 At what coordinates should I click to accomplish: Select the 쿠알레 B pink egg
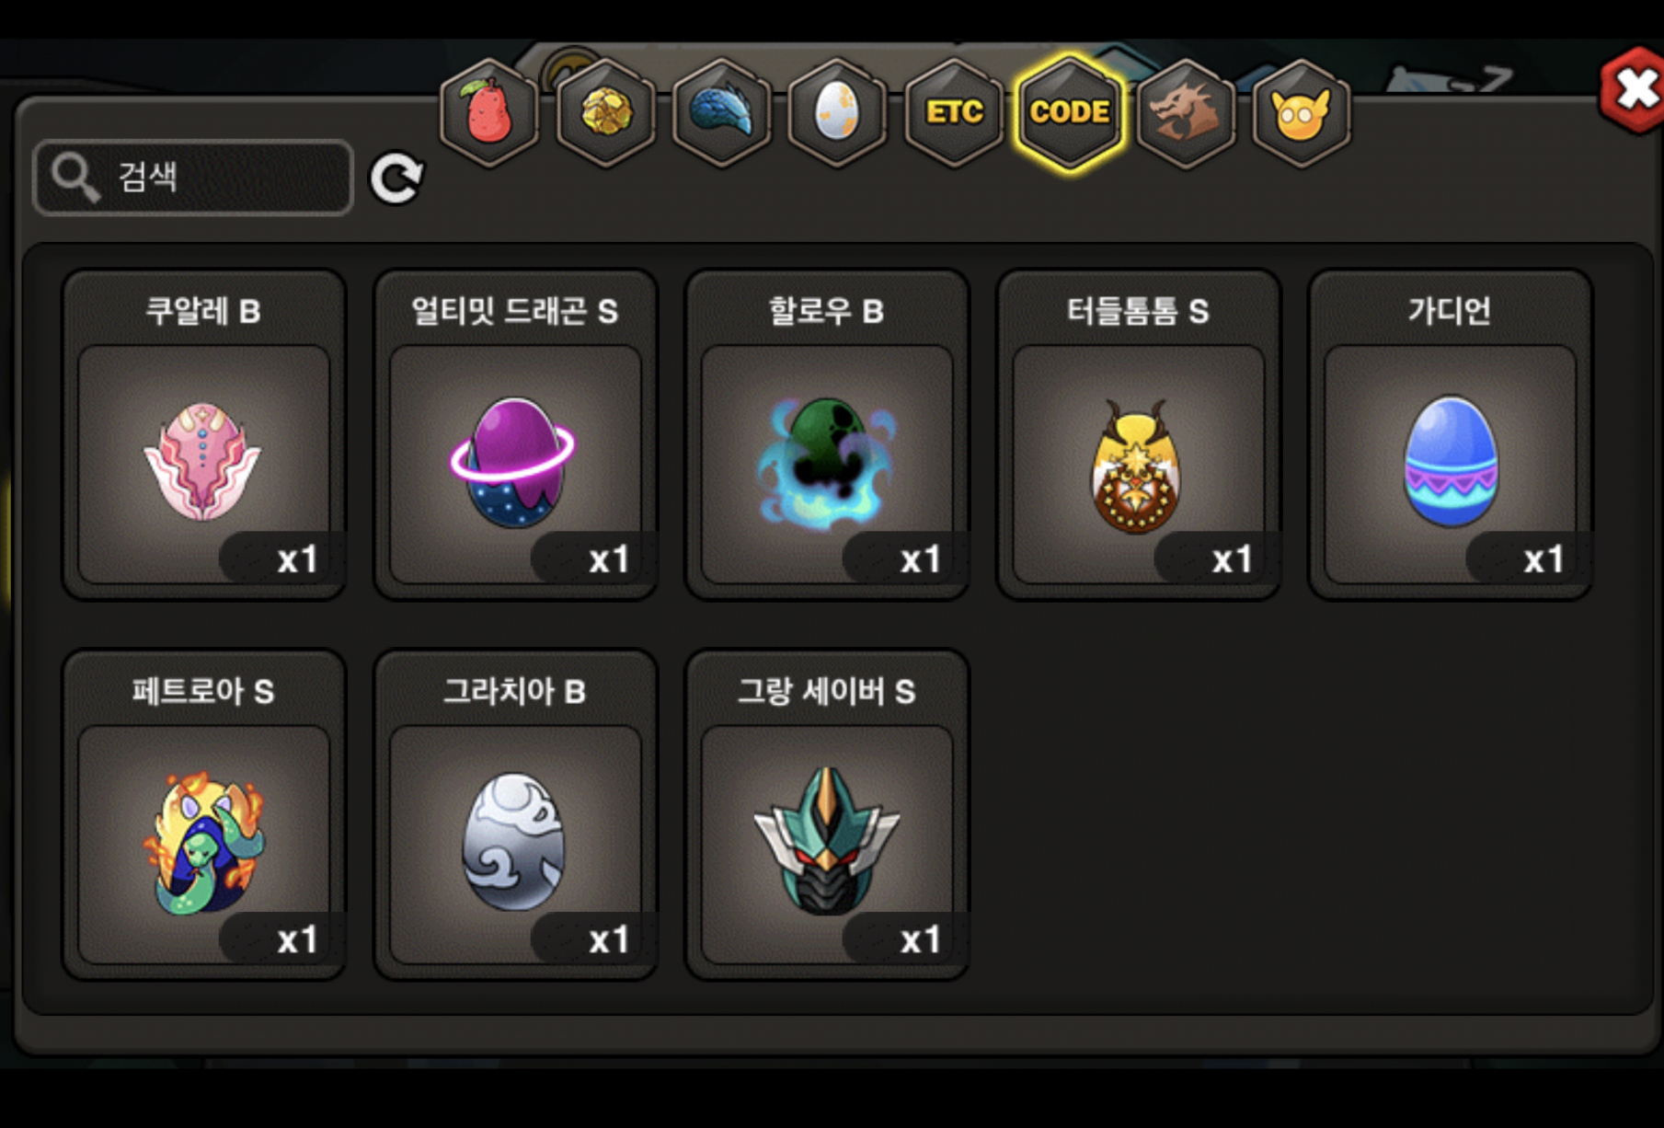pos(204,434)
